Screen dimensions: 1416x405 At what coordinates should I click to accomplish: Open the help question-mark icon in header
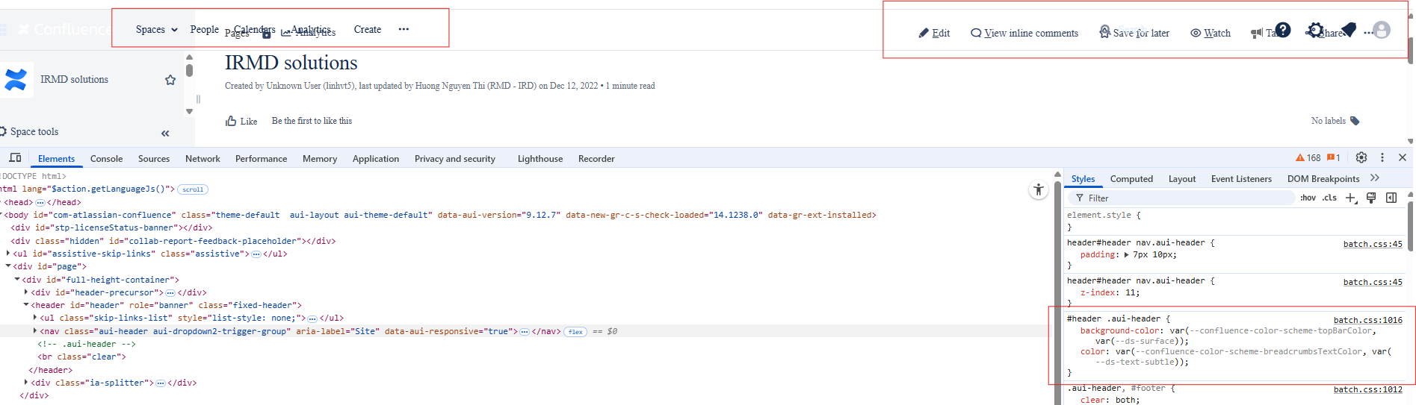pos(1283,30)
